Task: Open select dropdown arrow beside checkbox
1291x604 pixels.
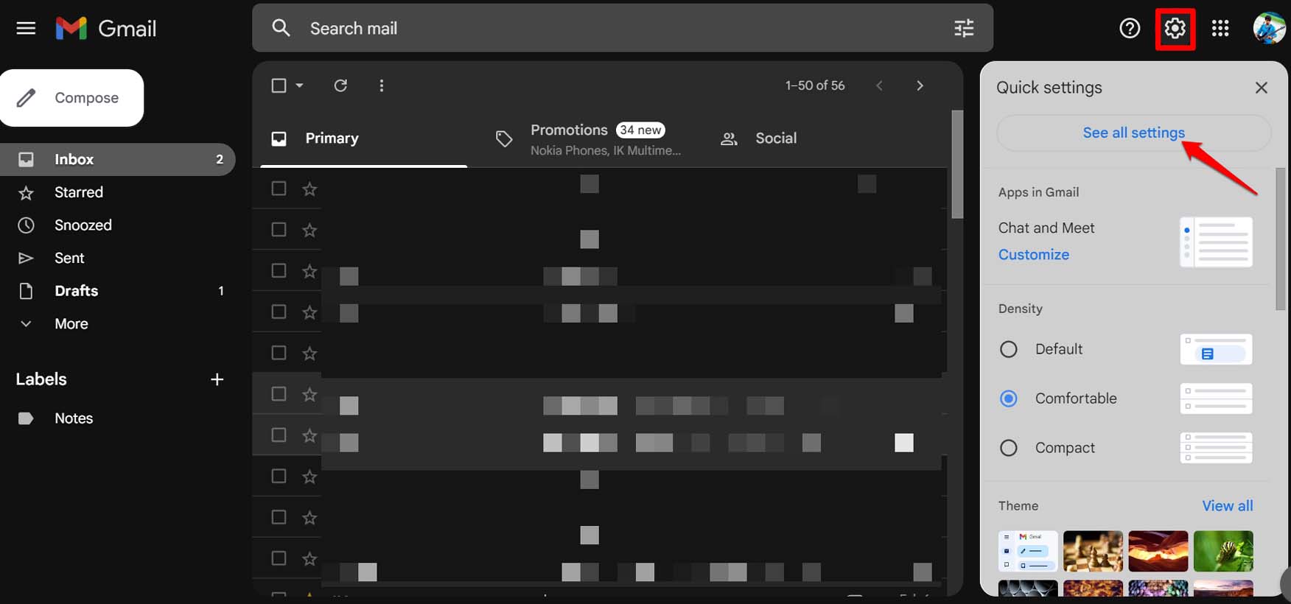Action: (x=299, y=85)
